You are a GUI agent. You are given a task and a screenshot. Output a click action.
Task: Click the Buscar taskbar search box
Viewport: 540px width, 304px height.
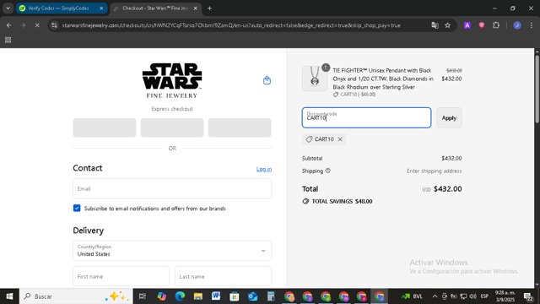[x=76, y=296]
